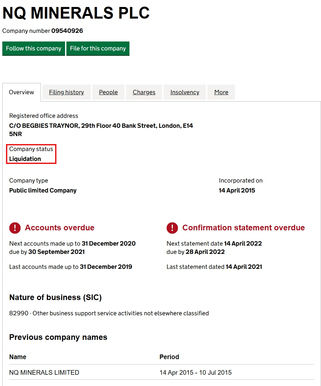Click the date 31 December 2019
The width and height of the screenshot is (321, 386).
pos(106,267)
